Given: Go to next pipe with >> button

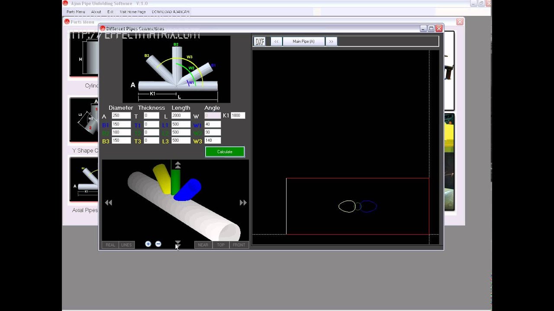Looking at the screenshot, I should coord(331,41).
